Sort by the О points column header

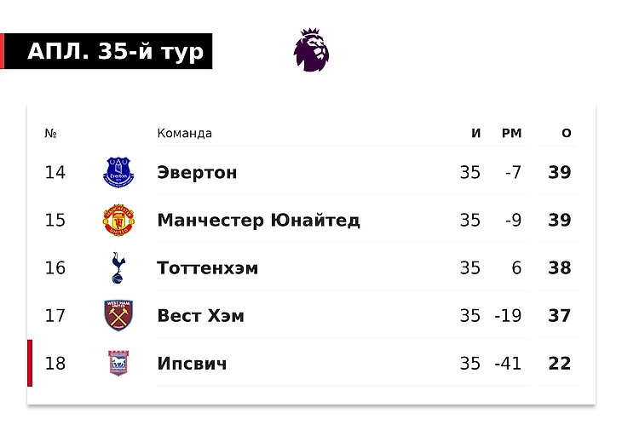pos(567,134)
